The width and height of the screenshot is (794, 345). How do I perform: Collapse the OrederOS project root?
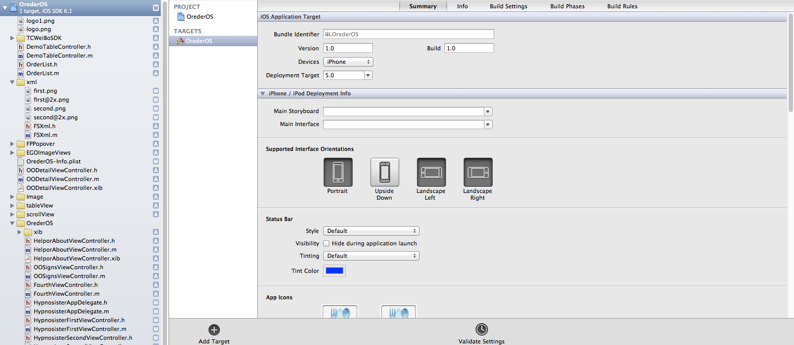pos(5,7)
